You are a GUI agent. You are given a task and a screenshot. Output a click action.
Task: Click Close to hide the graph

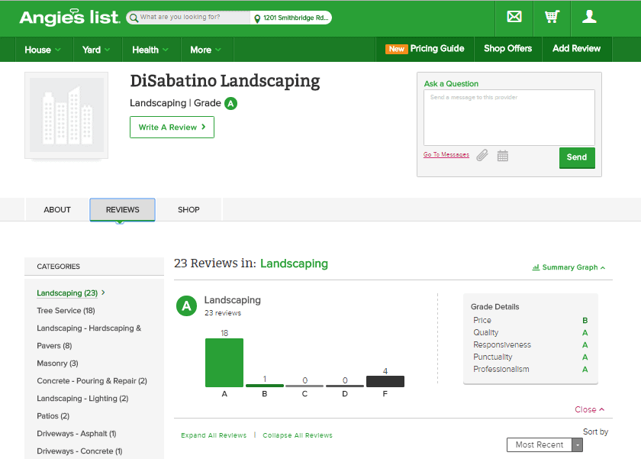click(589, 409)
